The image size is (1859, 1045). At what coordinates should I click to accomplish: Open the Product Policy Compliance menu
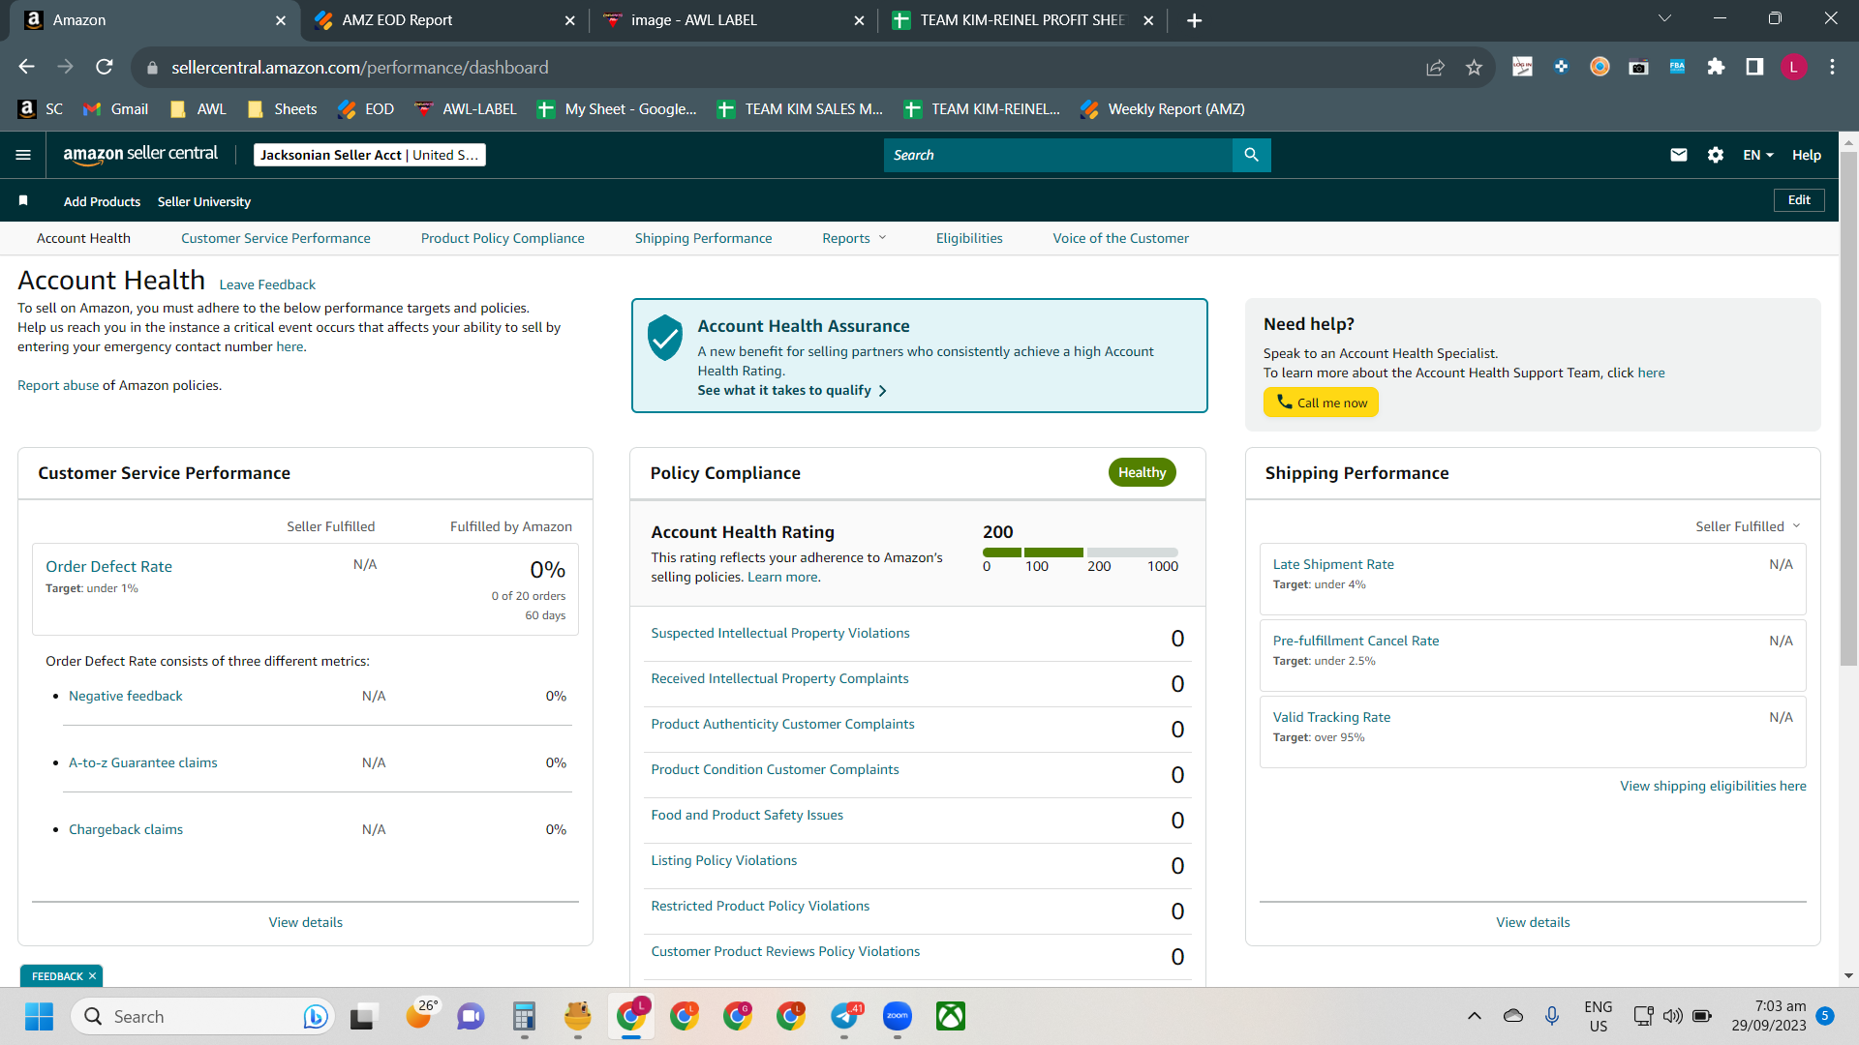[x=503, y=238]
